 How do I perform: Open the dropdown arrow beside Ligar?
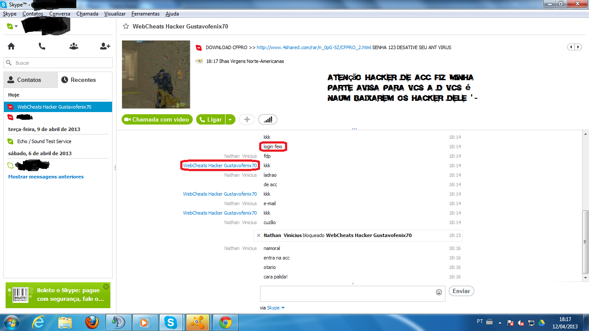click(x=230, y=119)
